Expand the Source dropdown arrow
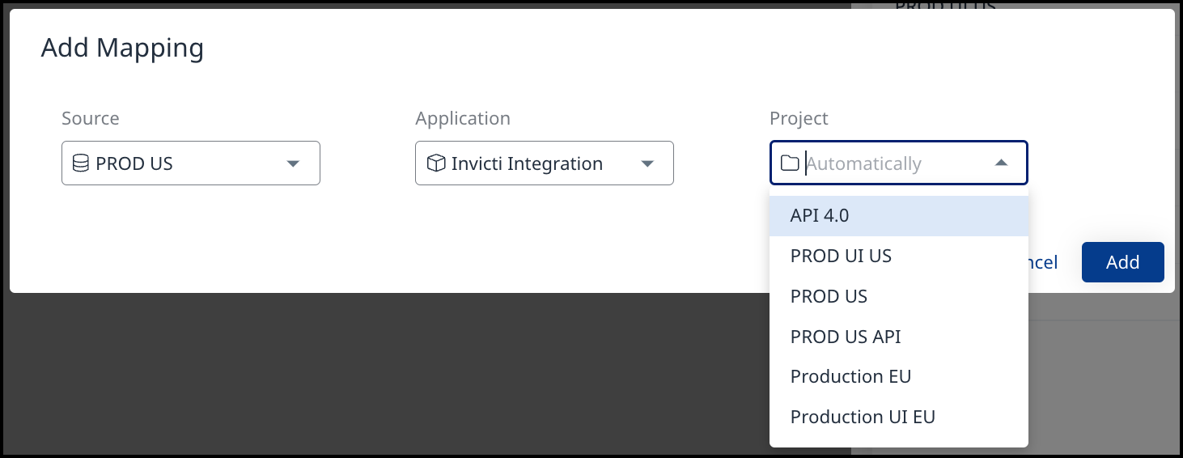Viewport: 1183px width, 458px height. coord(293,163)
